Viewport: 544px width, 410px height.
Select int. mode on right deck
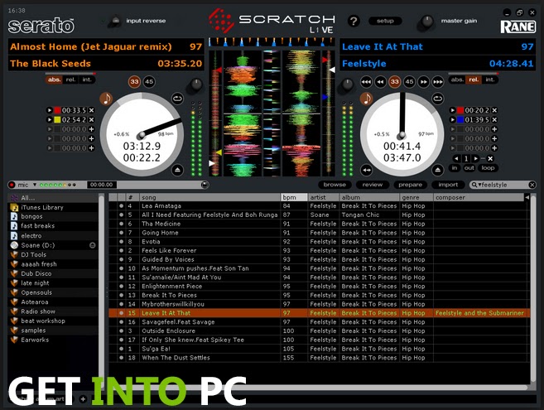pyautogui.click(x=489, y=80)
